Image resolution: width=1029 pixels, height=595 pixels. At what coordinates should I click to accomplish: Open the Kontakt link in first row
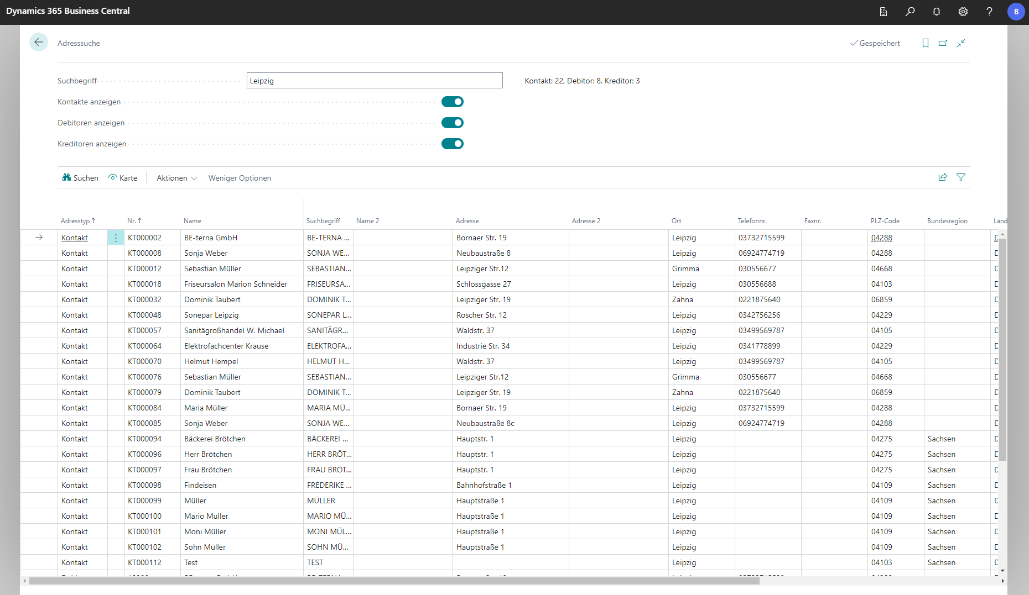pyautogui.click(x=75, y=238)
